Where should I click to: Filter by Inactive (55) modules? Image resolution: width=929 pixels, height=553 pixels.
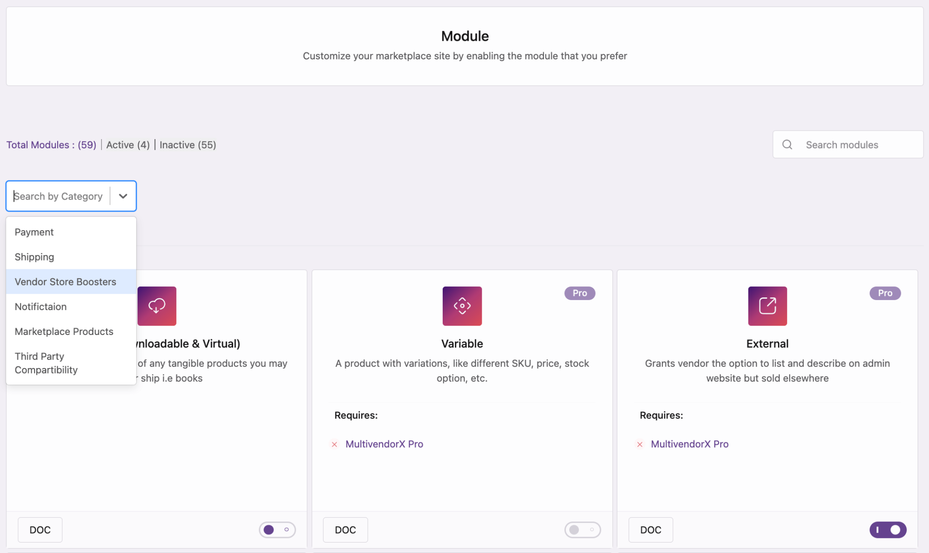click(188, 145)
